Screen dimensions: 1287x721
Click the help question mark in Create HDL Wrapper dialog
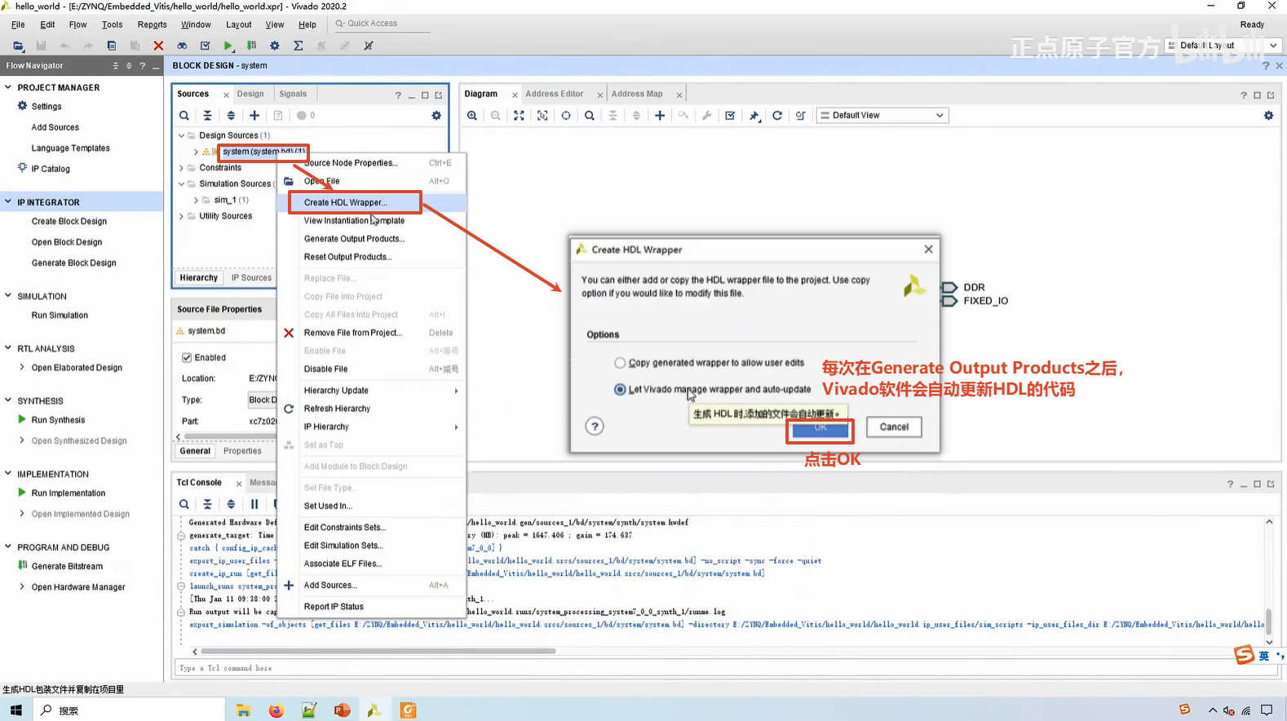coord(595,426)
